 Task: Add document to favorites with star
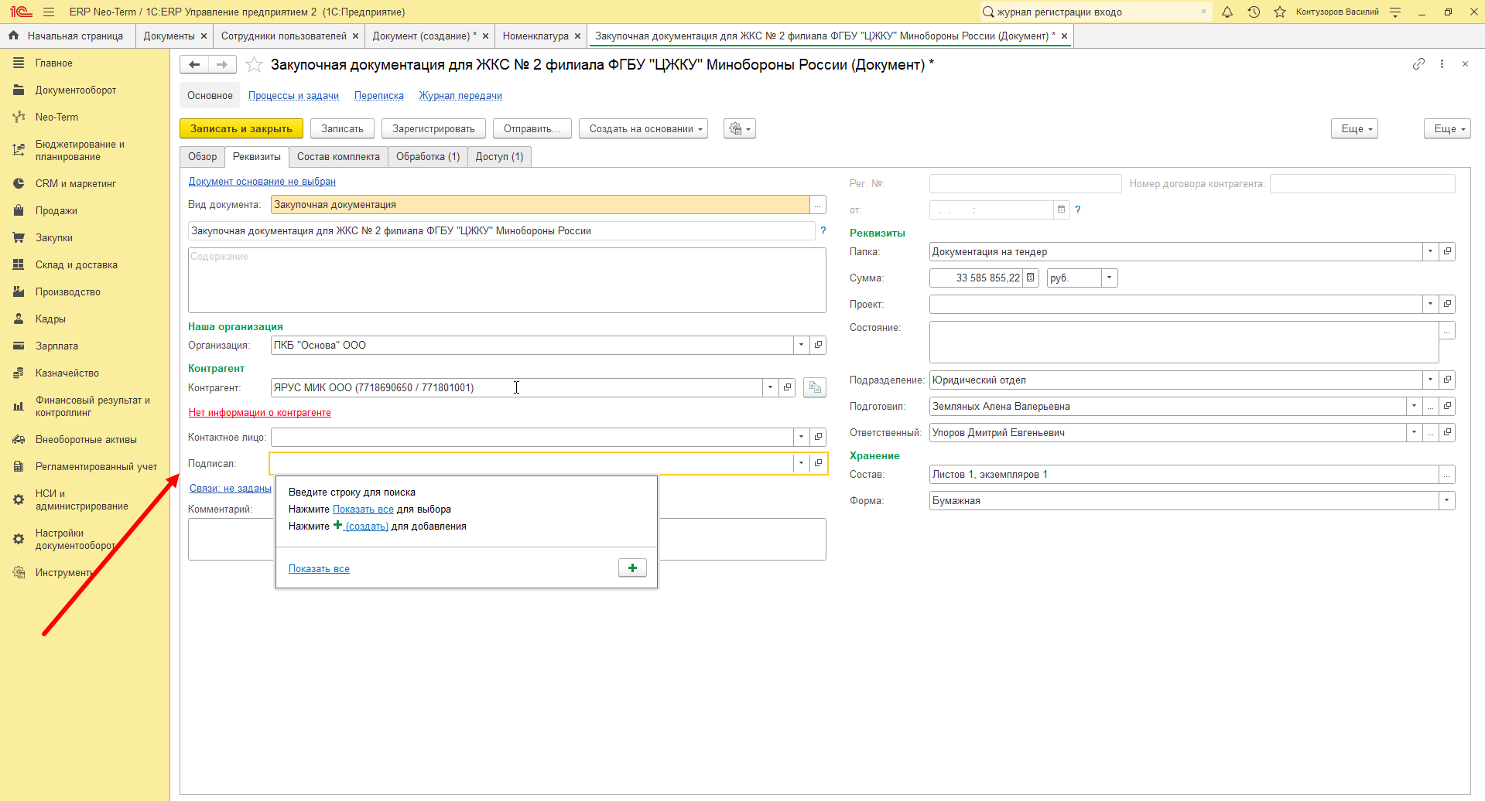point(254,65)
